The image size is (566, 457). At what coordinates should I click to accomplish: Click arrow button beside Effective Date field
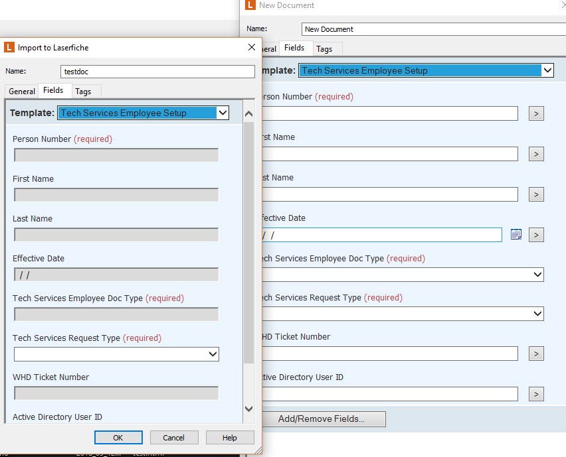pyautogui.click(x=536, y=235)
